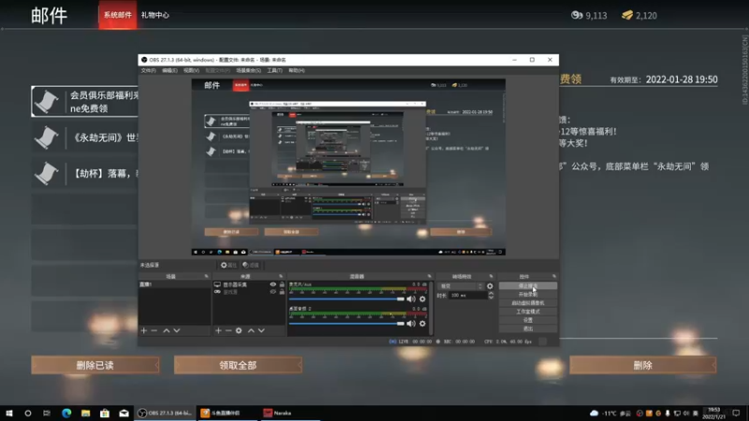
Task: Open scene transition properties gear
Action: pyautogui.click(x=490, y=286)
